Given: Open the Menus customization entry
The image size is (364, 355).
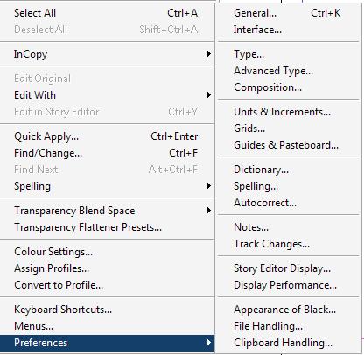Looking at the screenshot, I should [107, 326].
